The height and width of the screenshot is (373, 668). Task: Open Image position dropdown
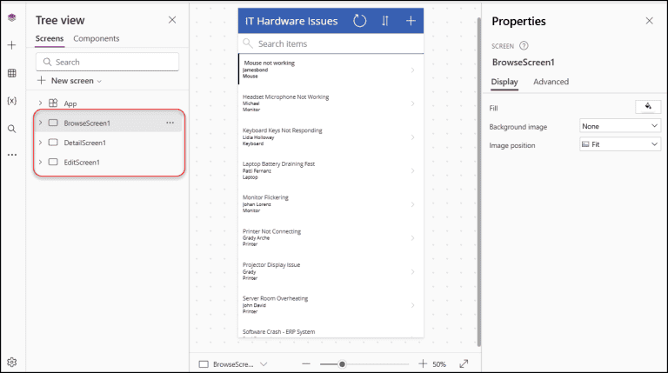pyautogui.click(x=620, y=144)
